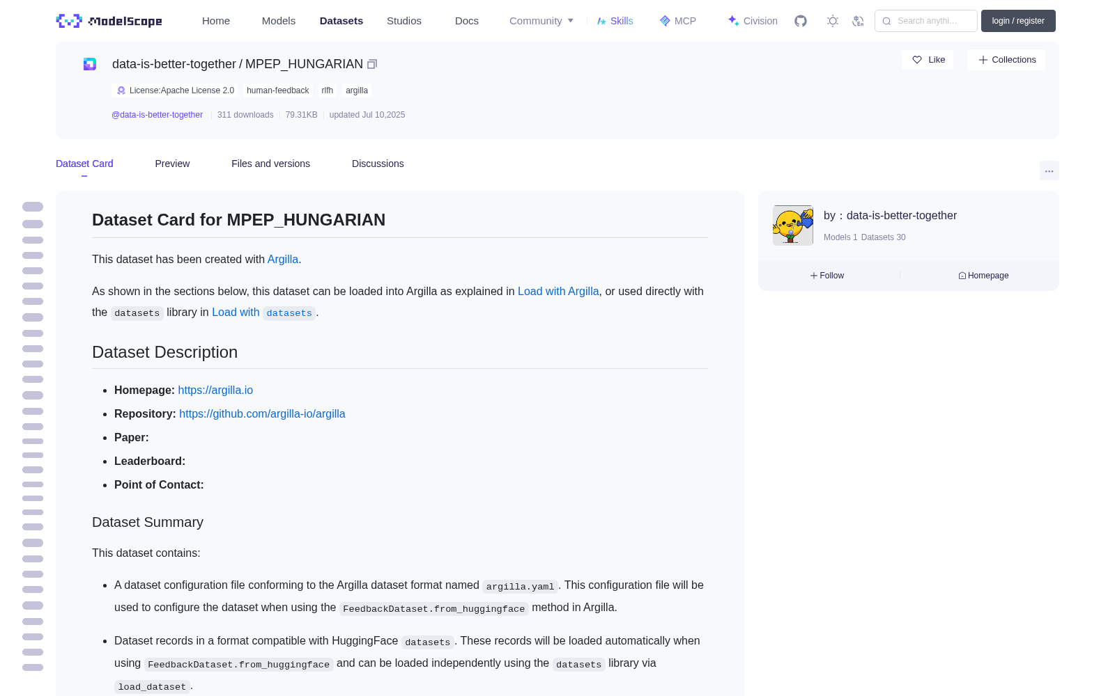Open Studios navigation item

[404, 21]
